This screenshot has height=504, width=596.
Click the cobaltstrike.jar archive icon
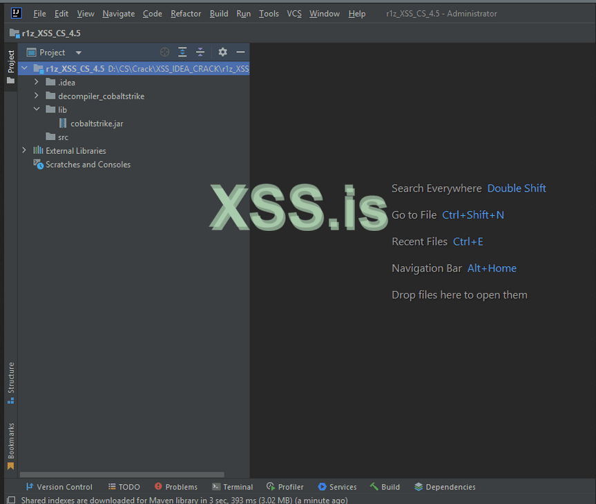click(x=63, y=123)
